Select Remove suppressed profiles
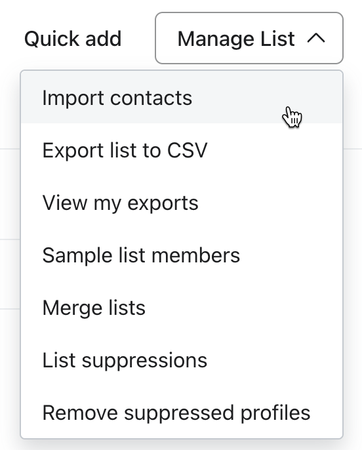 coord(182,413)
